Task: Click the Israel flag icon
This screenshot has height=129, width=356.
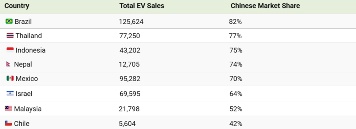Action: (10, 93)
